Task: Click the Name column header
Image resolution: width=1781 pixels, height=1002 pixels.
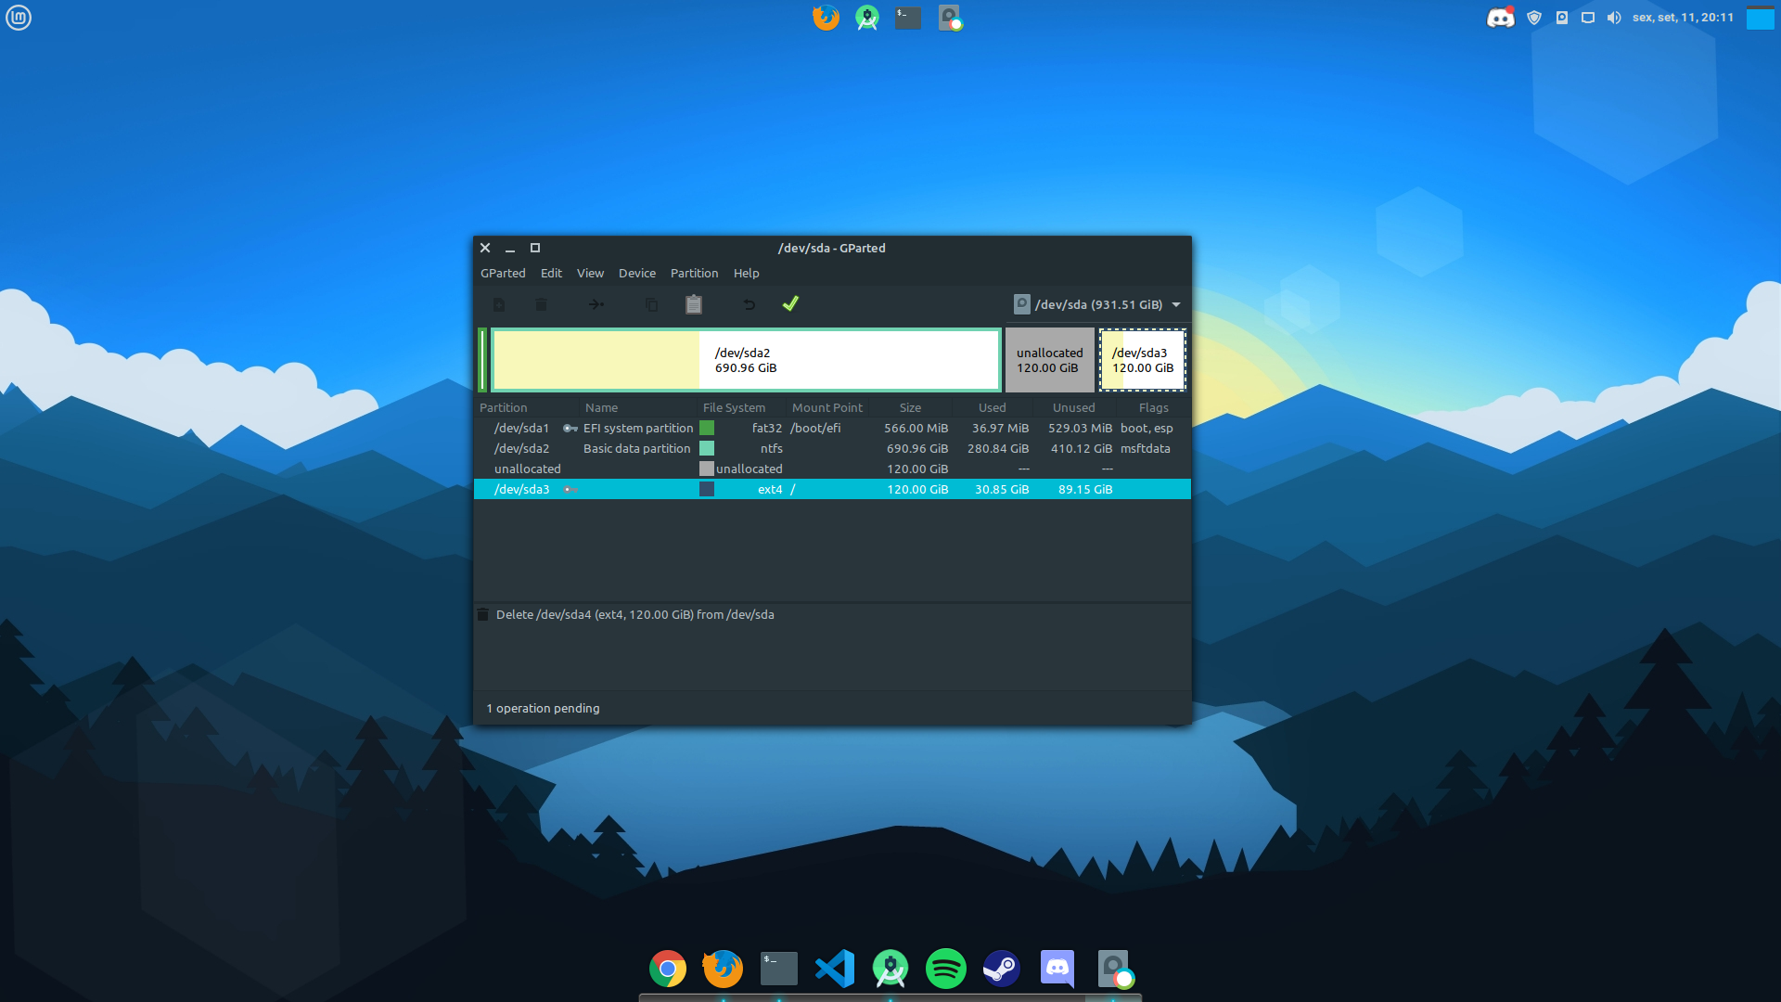Action: (638, 407)
